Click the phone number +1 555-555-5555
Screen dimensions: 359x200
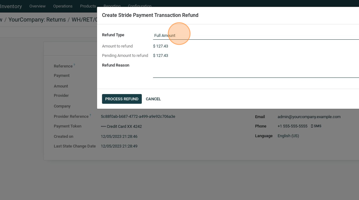(292, 126)
